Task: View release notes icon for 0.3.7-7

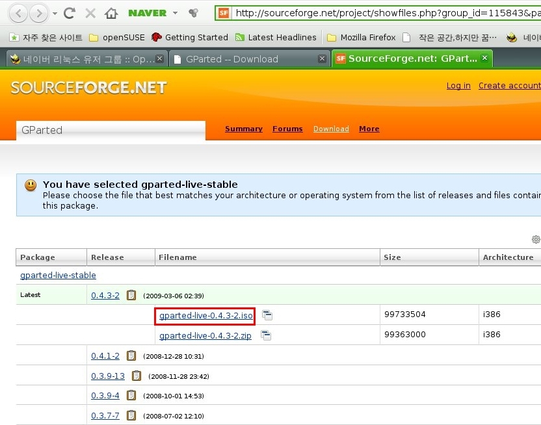Action: pos(131,415)
